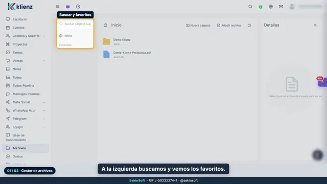Screen dimensions: 327x184
Task: Click the home icon beside Inicio heading
Action: pos(106,25)
